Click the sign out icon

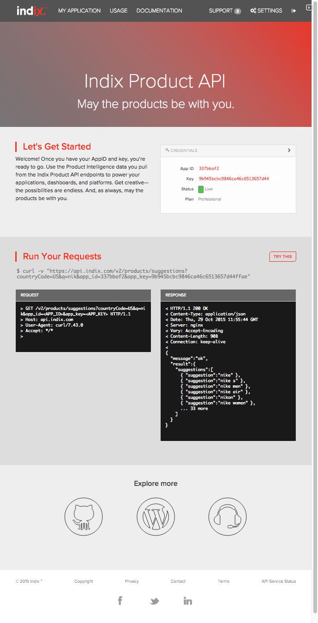[293, 11]
